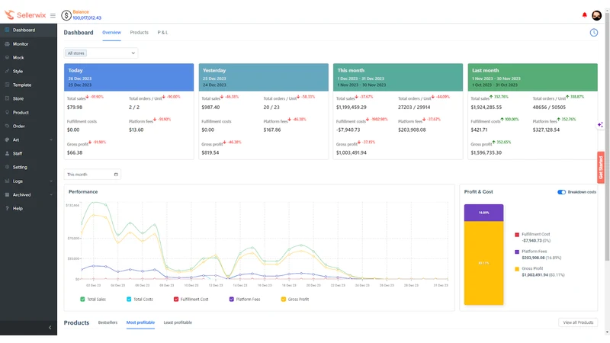Screen dimensions: 610x343
Task: Click the Staff person icon
Action: click(x=7, y=153)
